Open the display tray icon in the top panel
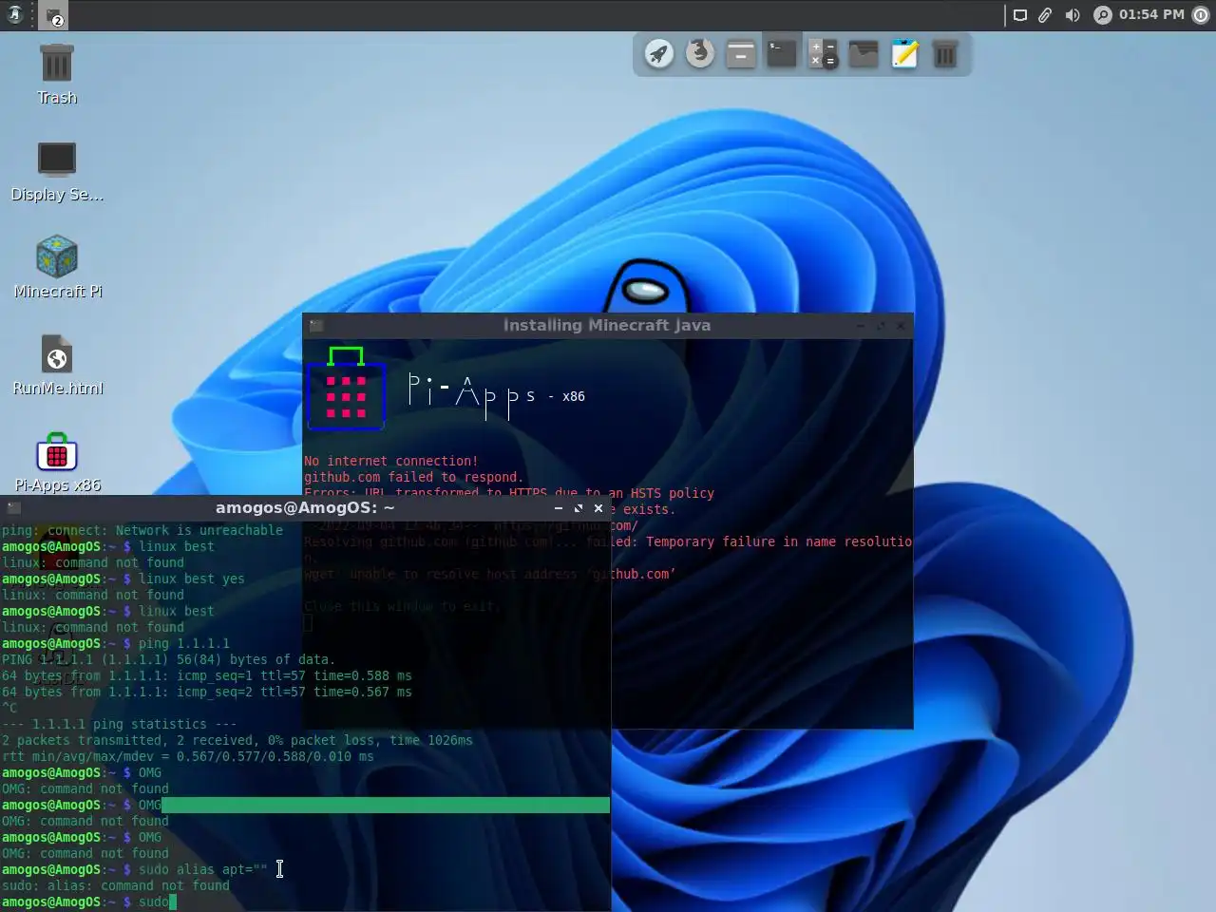Screen dimensions: 1216x912 (x=1019, y=15)
